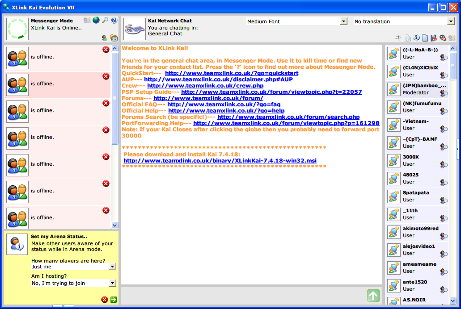Screen dimensions: 461x309
Task: Click the chat icon next to -Vietnam-
Action: click(x=444, y=129)
